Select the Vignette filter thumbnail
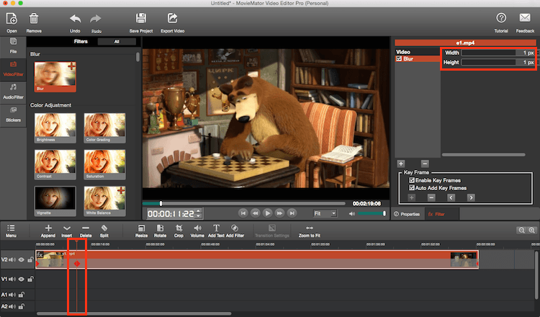This screenshot has width=540, height=317. [x=55, y=201]
